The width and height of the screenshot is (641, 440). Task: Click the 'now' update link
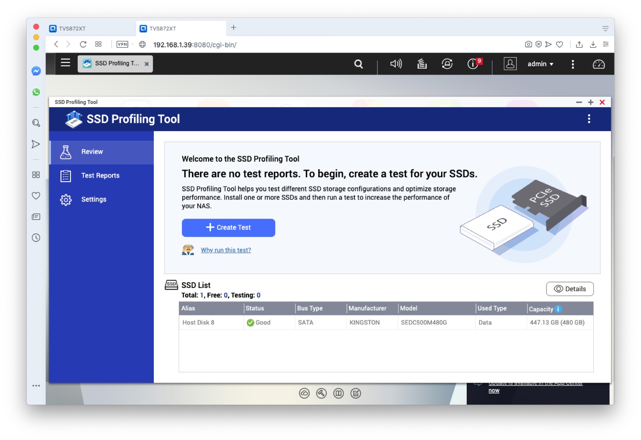click(x=494, y=391)
